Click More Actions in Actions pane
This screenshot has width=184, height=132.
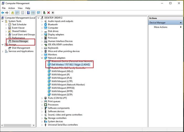click(x=161, y=27)
